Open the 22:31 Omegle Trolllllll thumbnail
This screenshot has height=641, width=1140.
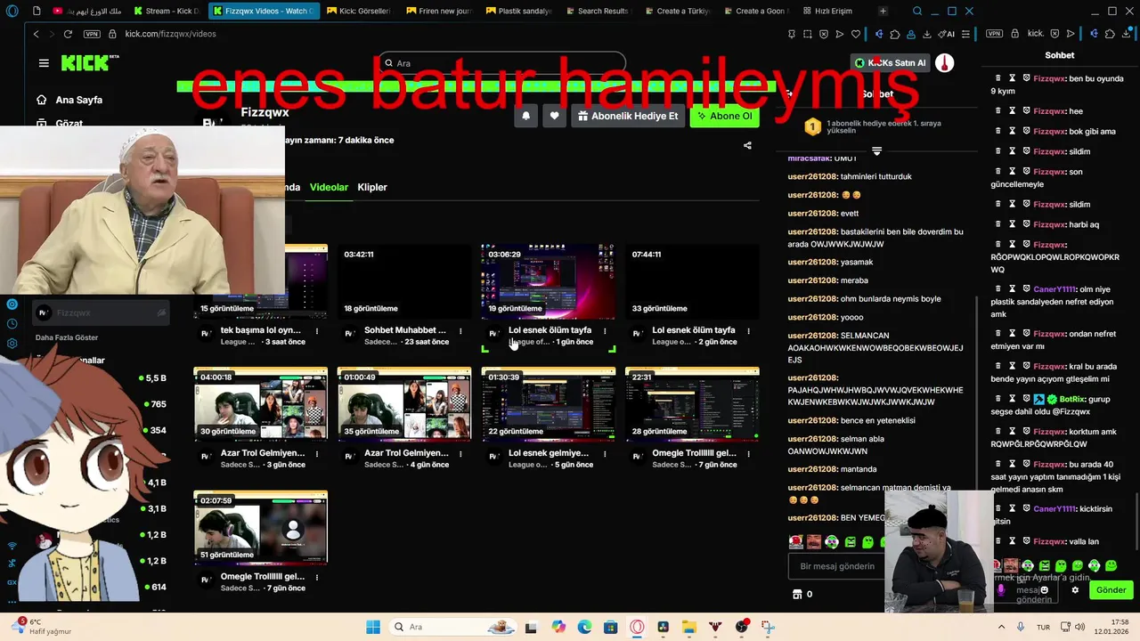pos(692,404)
